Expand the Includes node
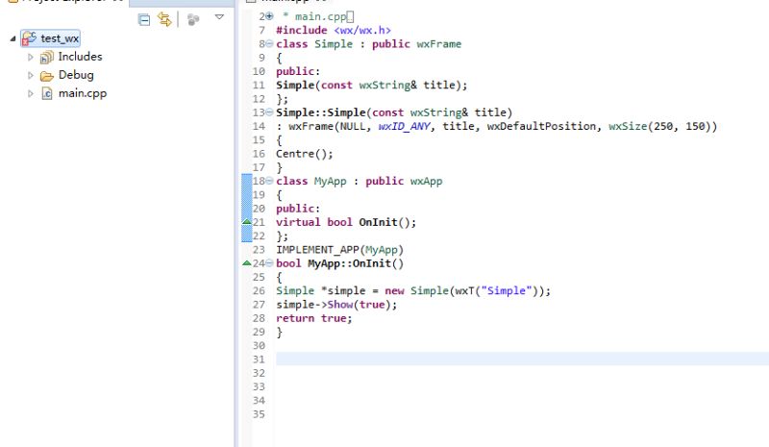Viewport: 769px width, 447px height. coord(31,57)
